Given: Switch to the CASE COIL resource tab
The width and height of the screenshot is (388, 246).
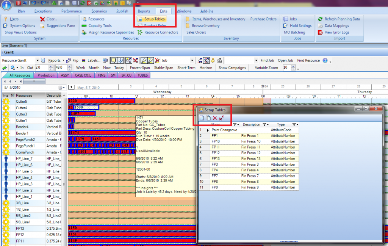Looking at the screenshot, I should 83,75.
